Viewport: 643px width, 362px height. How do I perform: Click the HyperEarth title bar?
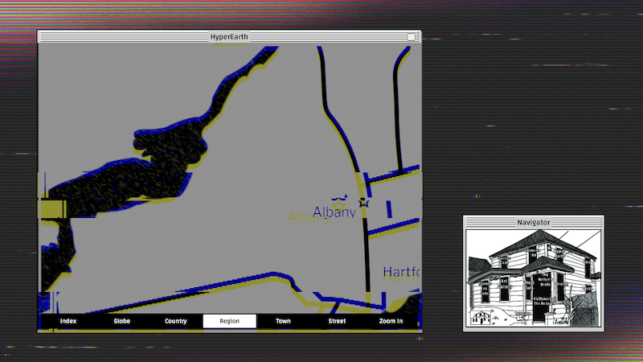point(229,37)
